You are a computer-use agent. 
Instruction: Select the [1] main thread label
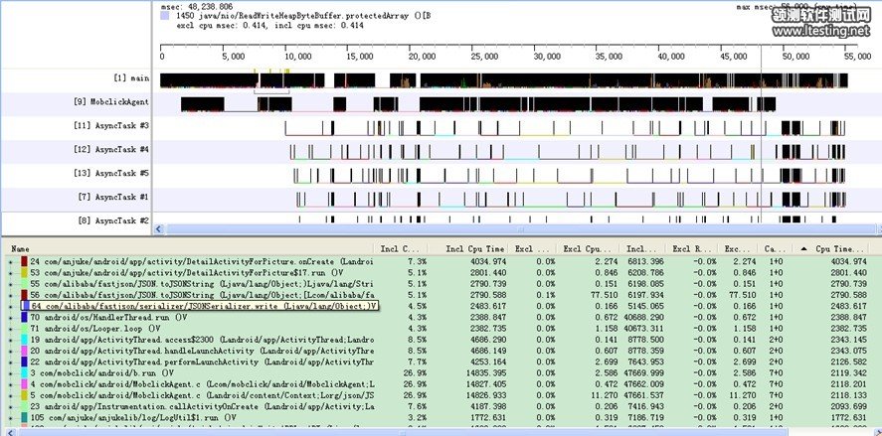pyautogui.click(x=131, y=78)
